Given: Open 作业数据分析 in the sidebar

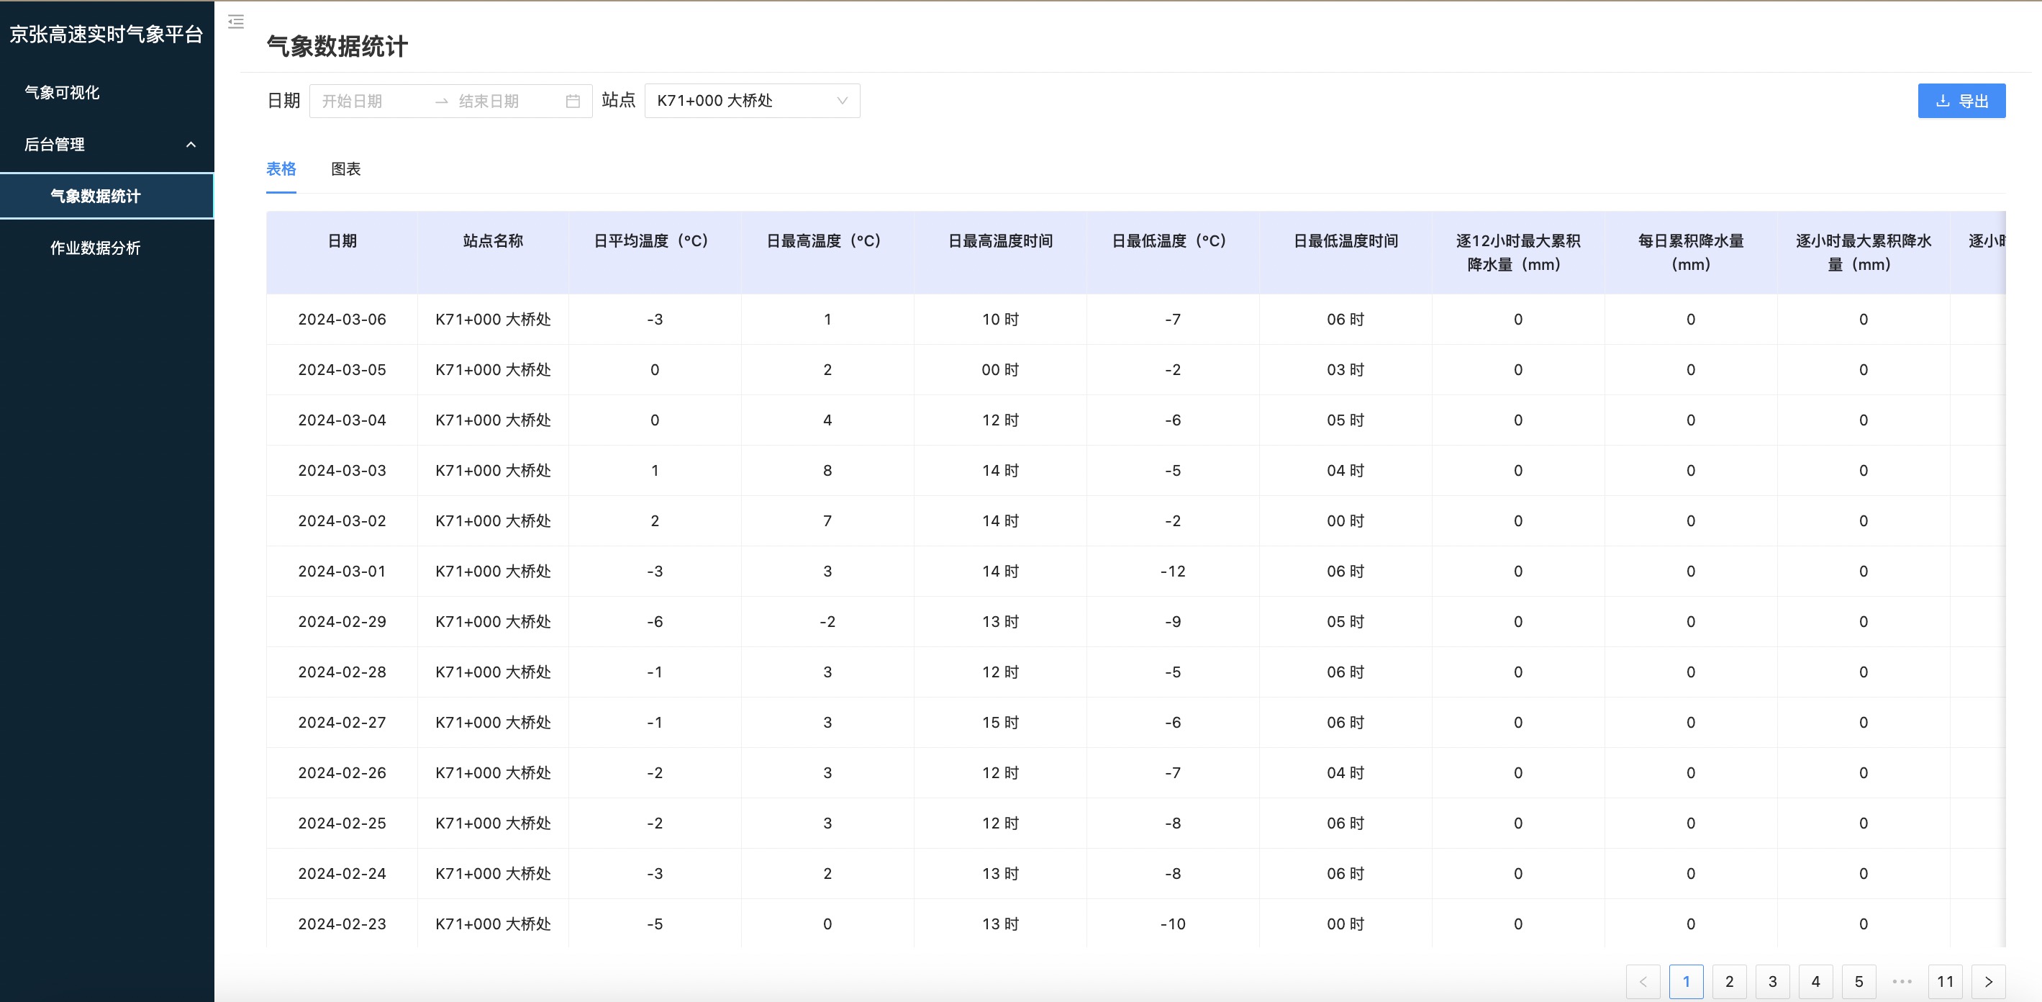Looking at the screenshot, I should [95, 248].
